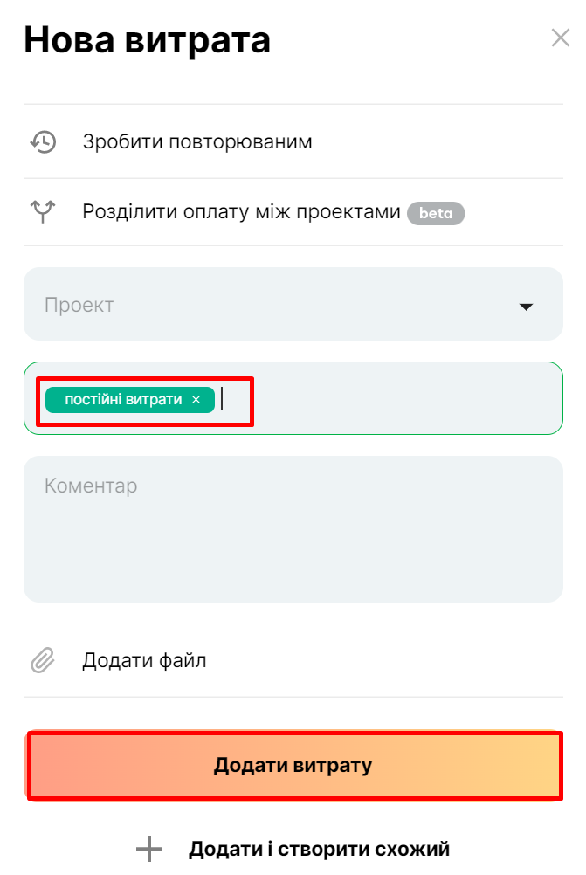Click the beta badge

pos(436,213)
